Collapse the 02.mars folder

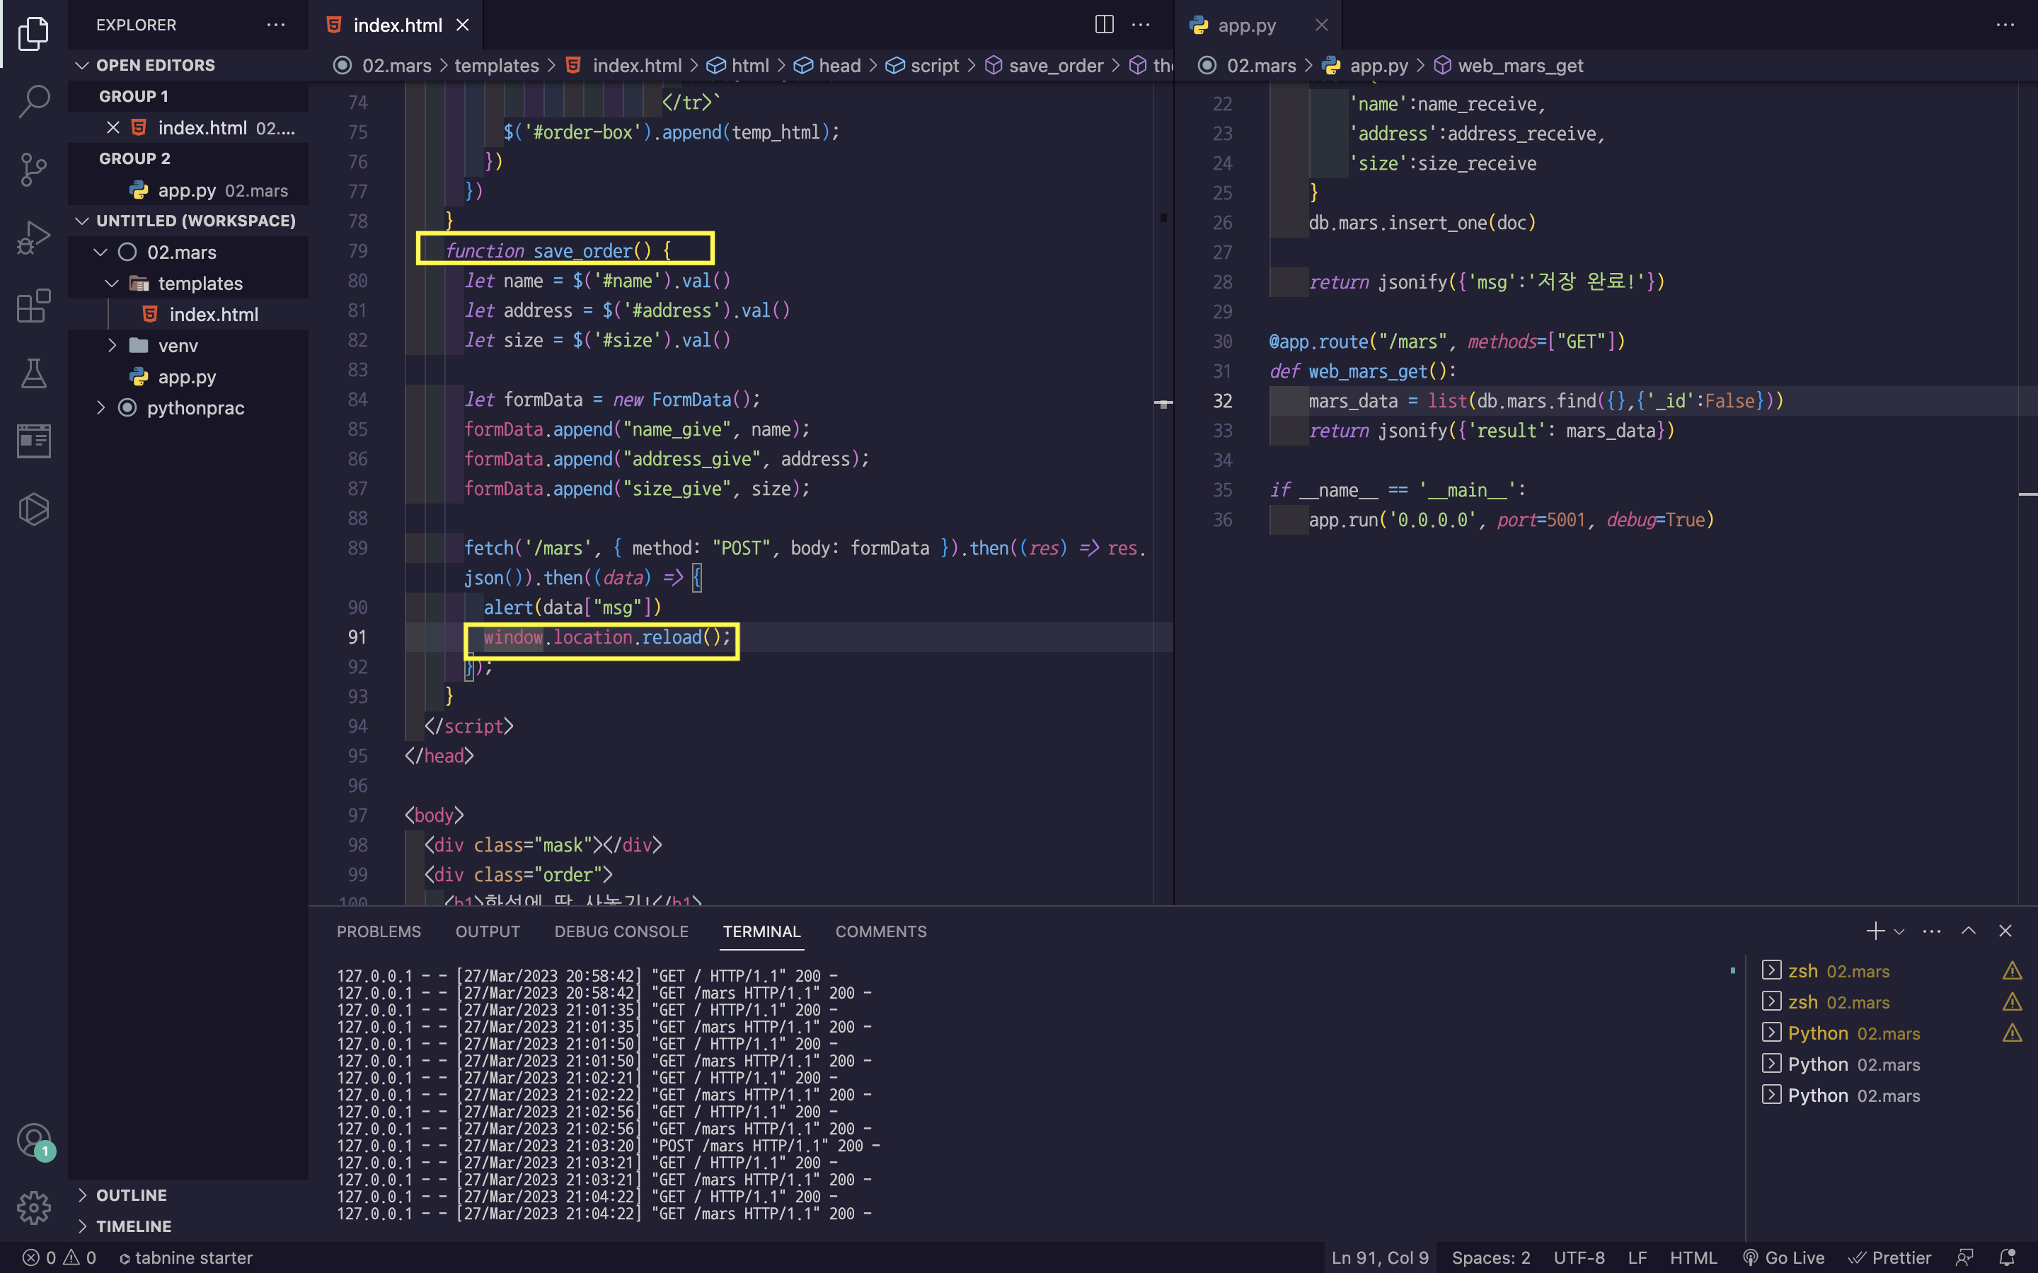[x=100, y=252]
